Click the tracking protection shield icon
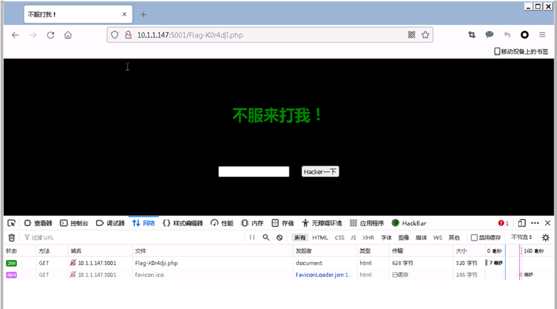557x309 pixels. (115, 35)
